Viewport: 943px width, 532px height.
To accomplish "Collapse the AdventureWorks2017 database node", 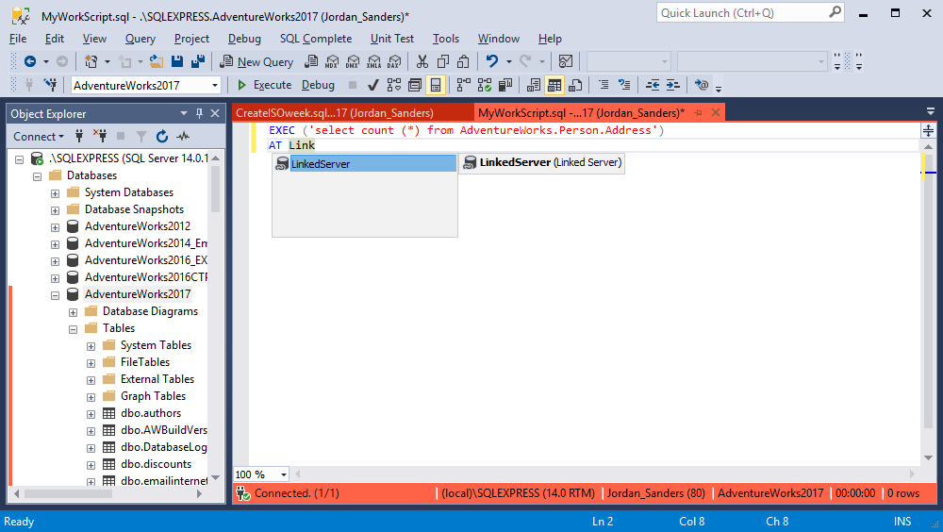I will point(55,295).
